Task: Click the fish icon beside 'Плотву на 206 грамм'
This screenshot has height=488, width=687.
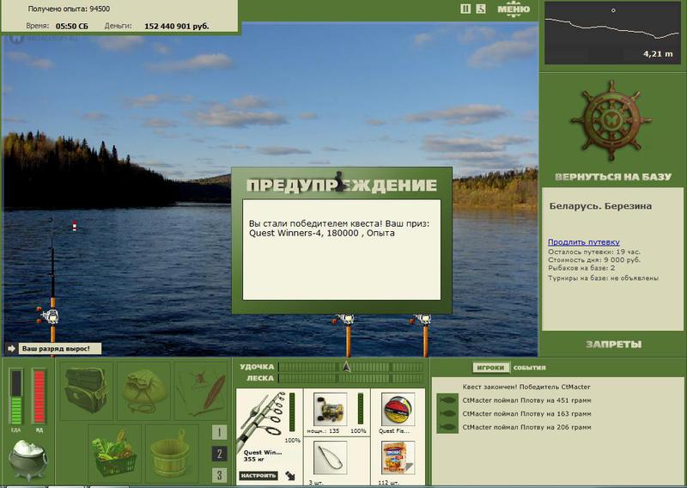Action: (447, 427)
